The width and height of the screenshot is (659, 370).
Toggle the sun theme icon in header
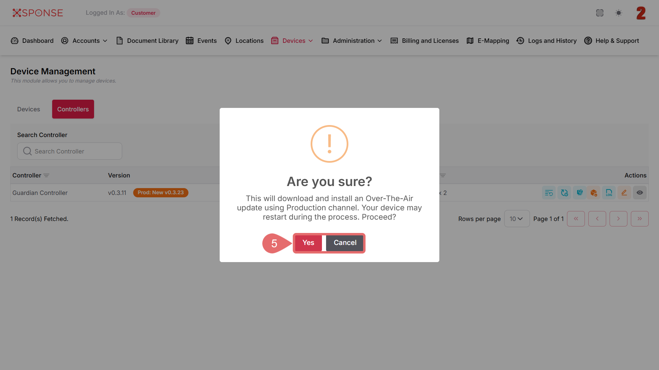[x=618, y=13]
